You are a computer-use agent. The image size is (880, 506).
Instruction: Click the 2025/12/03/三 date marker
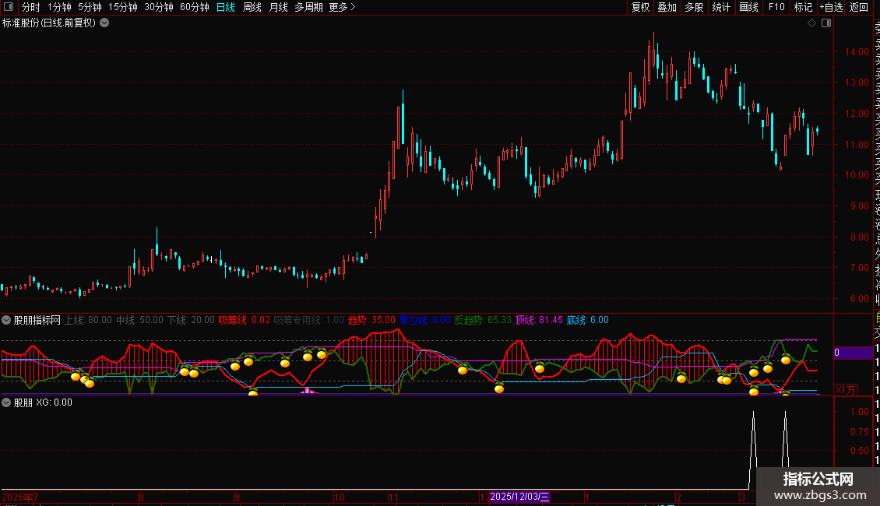click(519, 497)
